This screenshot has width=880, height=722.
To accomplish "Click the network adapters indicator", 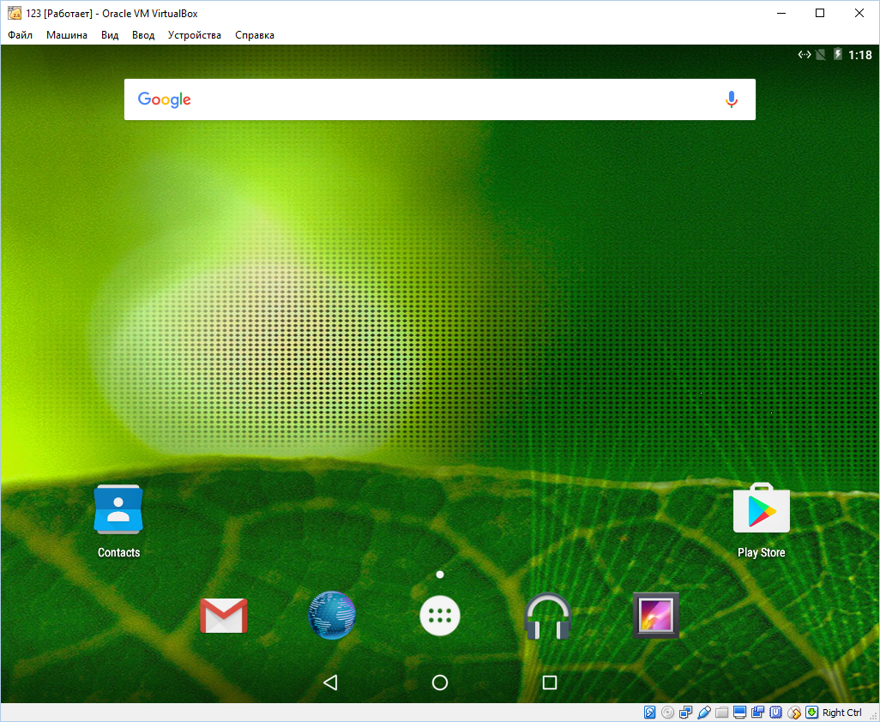I will (x=685, y=713).
